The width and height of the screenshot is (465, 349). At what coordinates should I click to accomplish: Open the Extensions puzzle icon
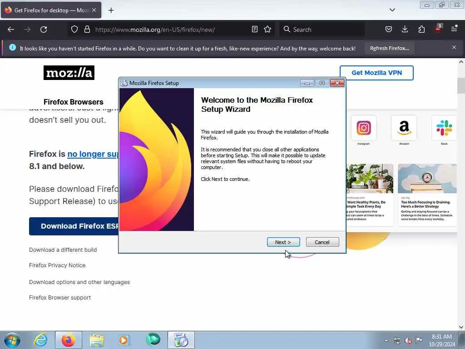[x=421, y=29]
